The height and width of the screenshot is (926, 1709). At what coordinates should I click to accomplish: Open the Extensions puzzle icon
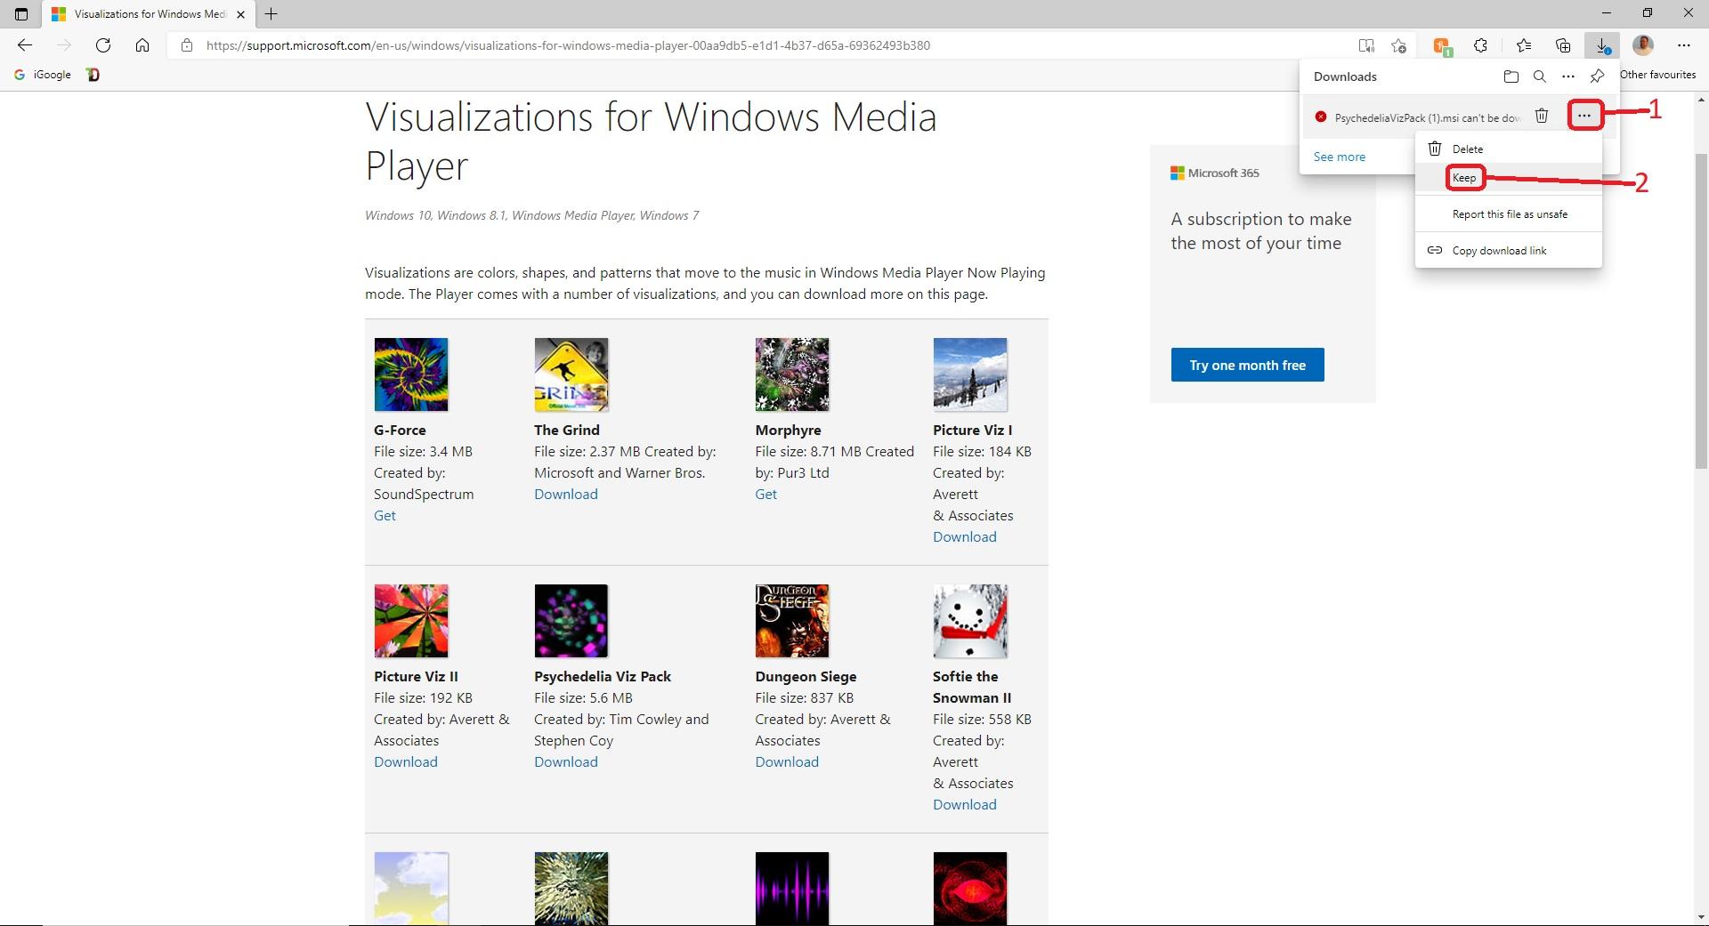tap(1480, 45)
